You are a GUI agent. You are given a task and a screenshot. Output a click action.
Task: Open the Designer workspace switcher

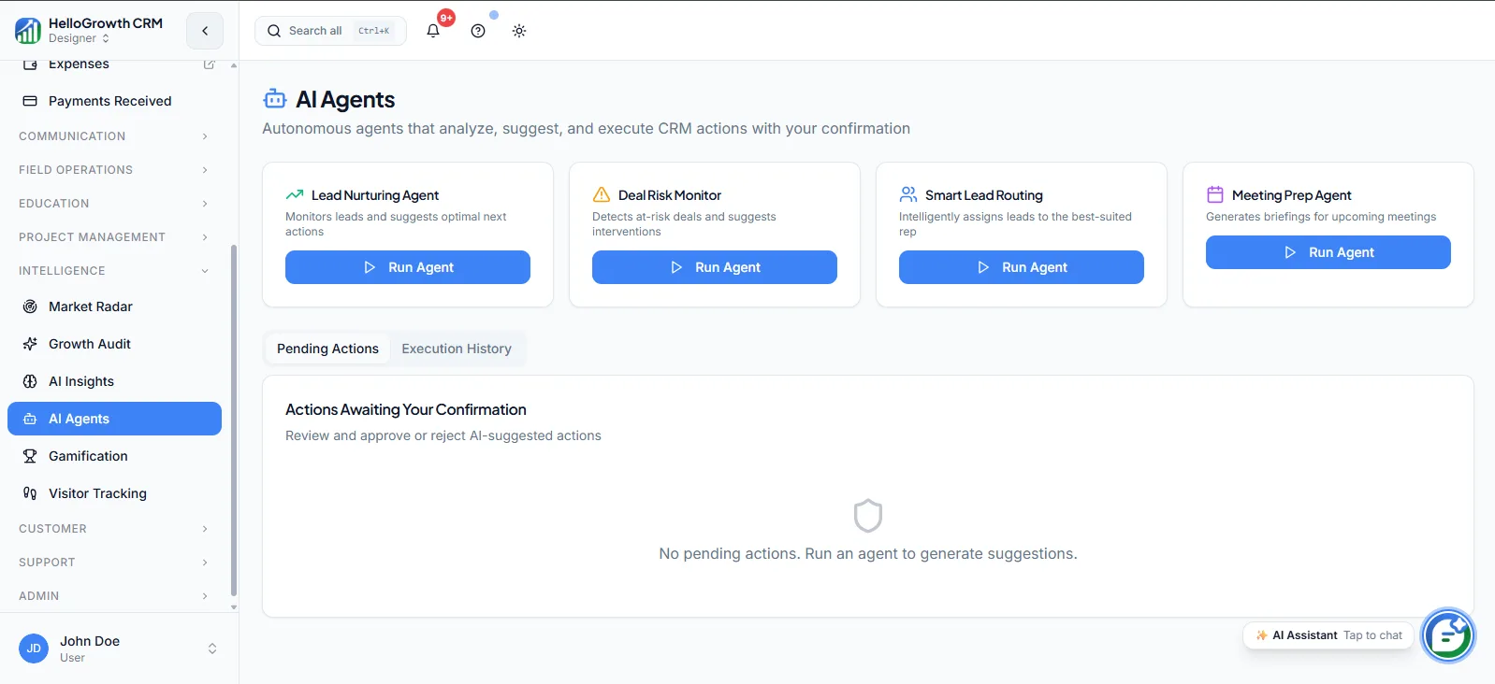79,38
